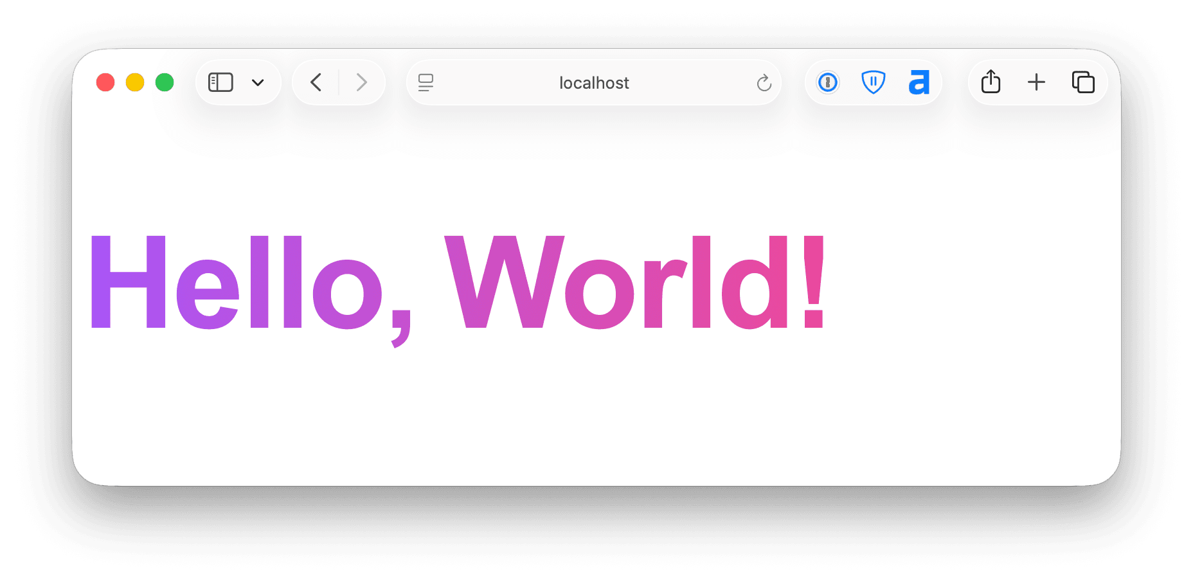Screen dimensions: 1193x581
Task: Open the sidebar options chevron dropdown
Action: (x=258, y=82)
